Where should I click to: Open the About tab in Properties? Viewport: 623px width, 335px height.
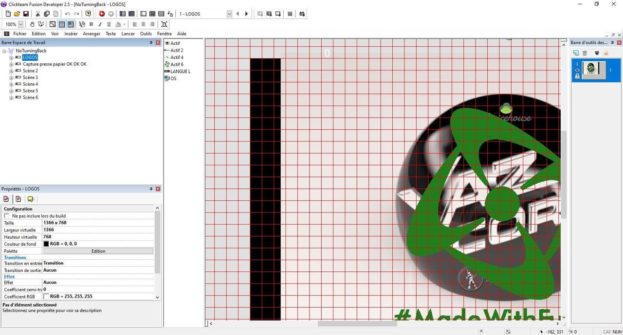tap(30, 199)
